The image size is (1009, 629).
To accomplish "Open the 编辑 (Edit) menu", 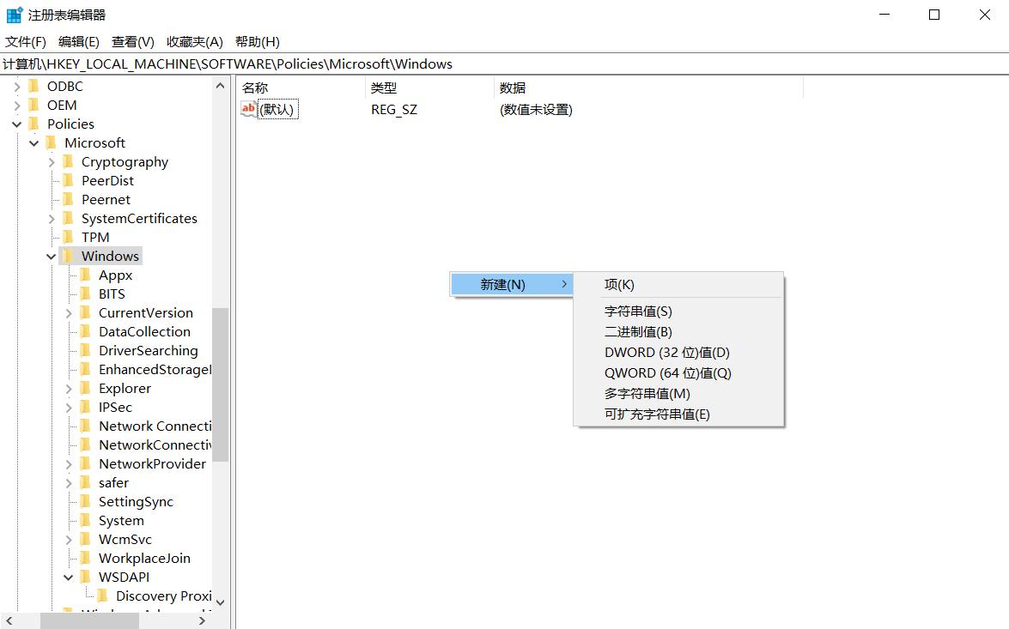I will coord(77,41).
